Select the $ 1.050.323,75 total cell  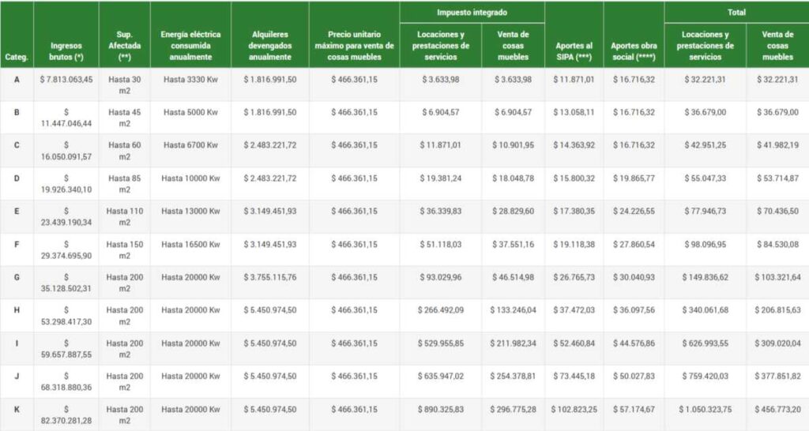pos(705,410)
